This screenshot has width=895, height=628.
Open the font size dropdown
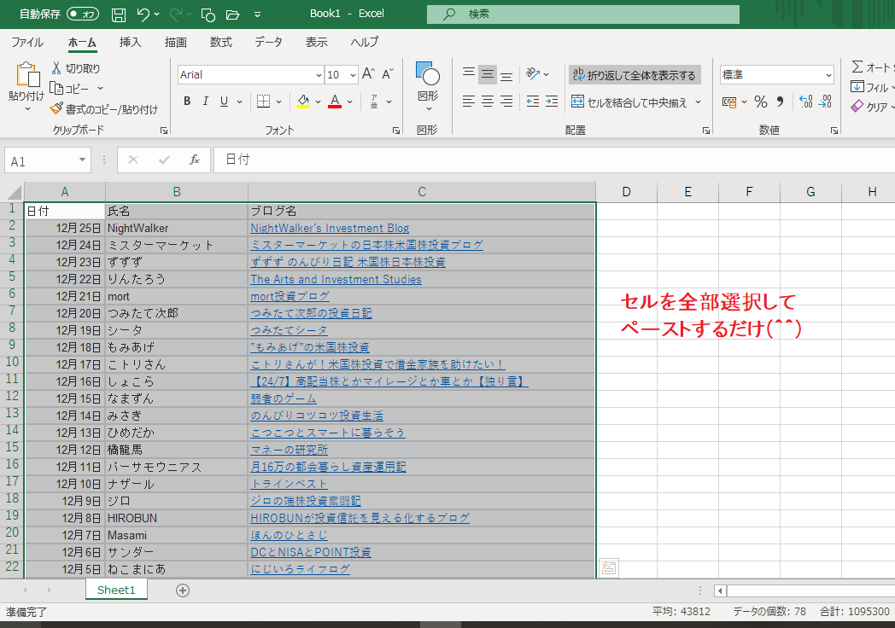[353, 75]
